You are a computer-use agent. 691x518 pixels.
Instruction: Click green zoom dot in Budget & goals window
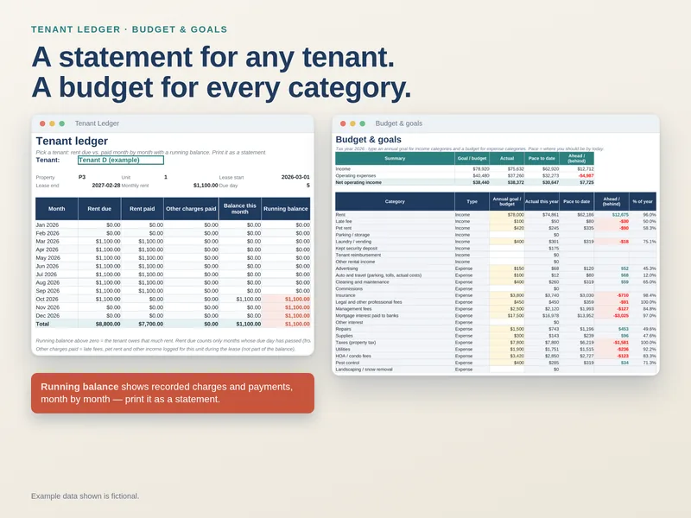[x=362, y=123]
